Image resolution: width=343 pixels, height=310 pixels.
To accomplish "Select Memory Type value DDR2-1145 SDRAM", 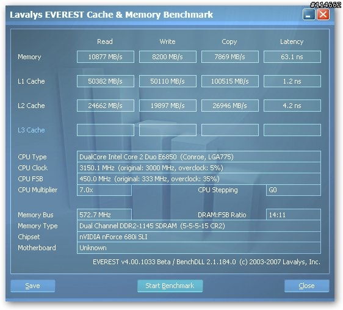I will point(199,226).
